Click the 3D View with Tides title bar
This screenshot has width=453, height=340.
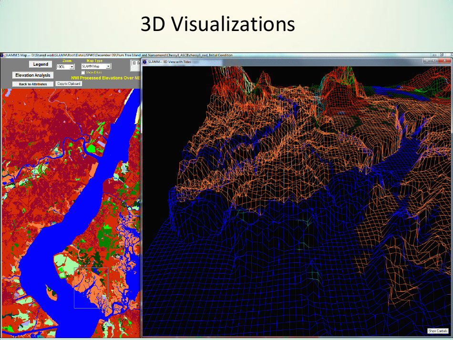[x=286, y=62]
